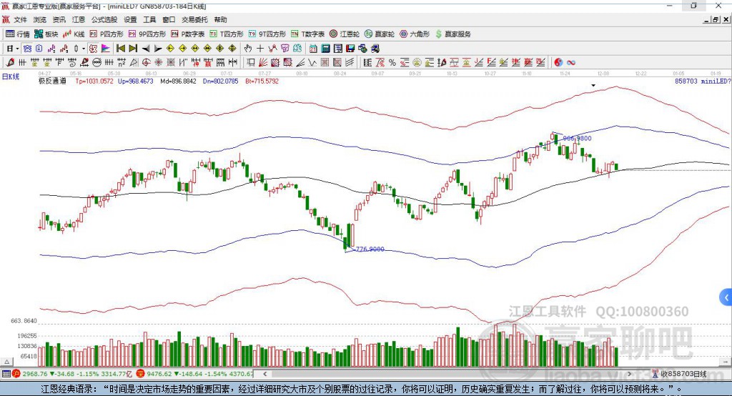This screenshot has height=396, width=732.
Task: Open the 工具 menu
Action: coord(149,19)
